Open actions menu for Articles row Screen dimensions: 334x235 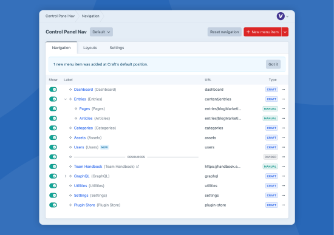pyautogui.click(x=284, y=118)
